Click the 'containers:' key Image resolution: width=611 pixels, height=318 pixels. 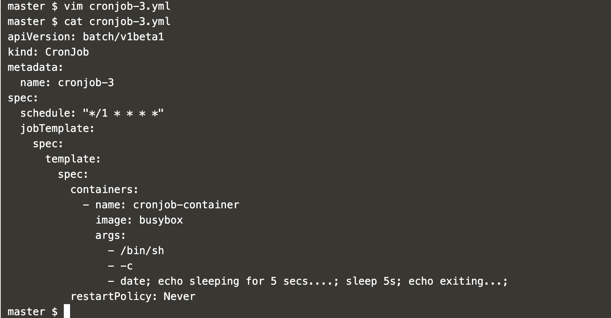click(x=104, y=190)
